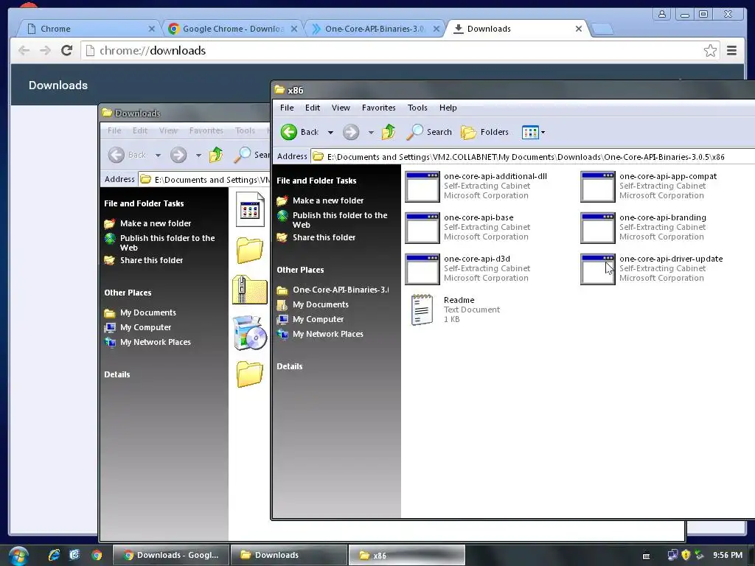Screen dimensions: 755x566
Task: Select one-core-api-additional-dll file icon
Action: coord(422,186)
